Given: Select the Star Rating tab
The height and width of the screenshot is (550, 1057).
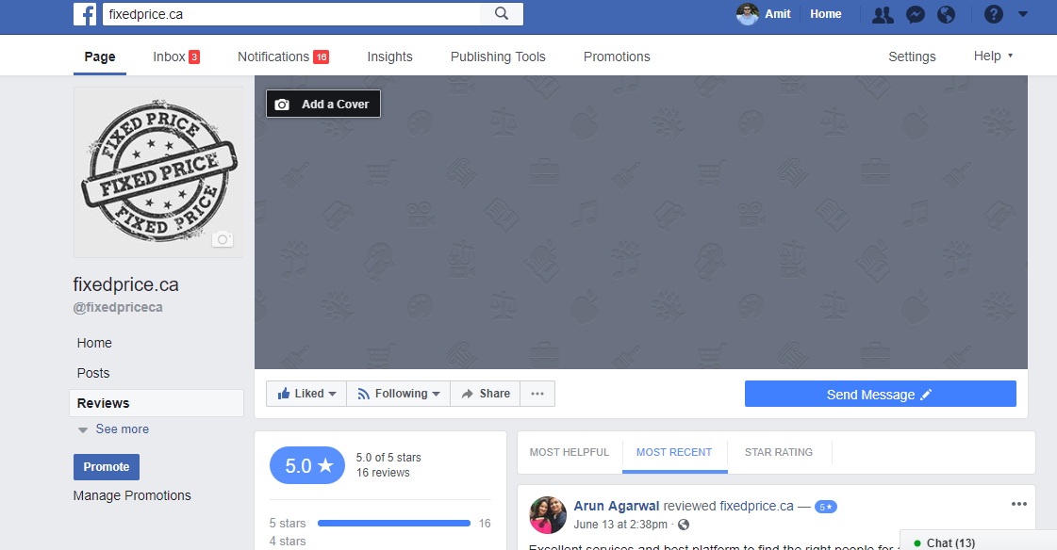Looking at the screenshot, I should [778, 452].
